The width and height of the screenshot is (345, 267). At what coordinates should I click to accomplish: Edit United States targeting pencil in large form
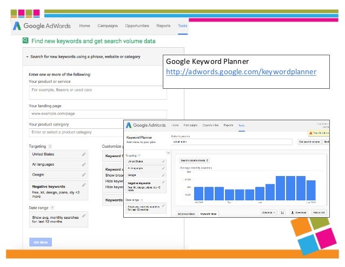point(84,154)
